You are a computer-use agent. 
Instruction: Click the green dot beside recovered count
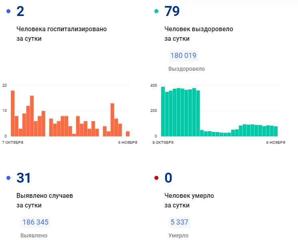156,11
